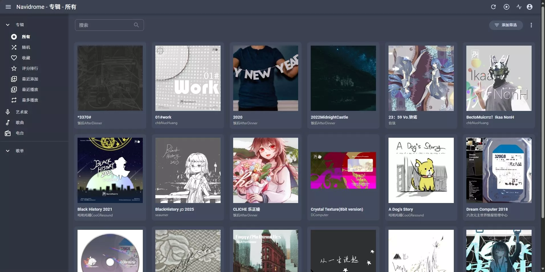545x272 pixels.
Task: Open the 电台 radio section
Action: click(x=20, y=133)
